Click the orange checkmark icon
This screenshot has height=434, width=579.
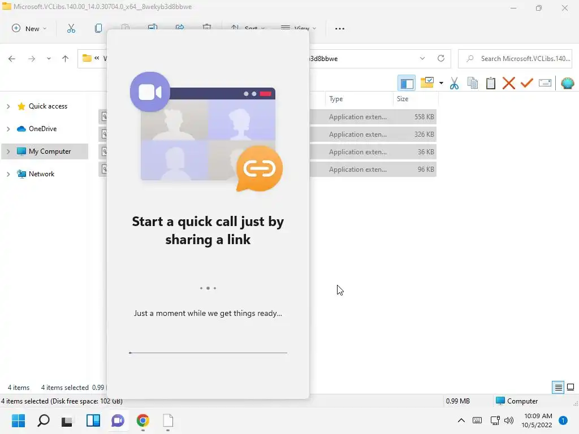click(x=527, y=83)
